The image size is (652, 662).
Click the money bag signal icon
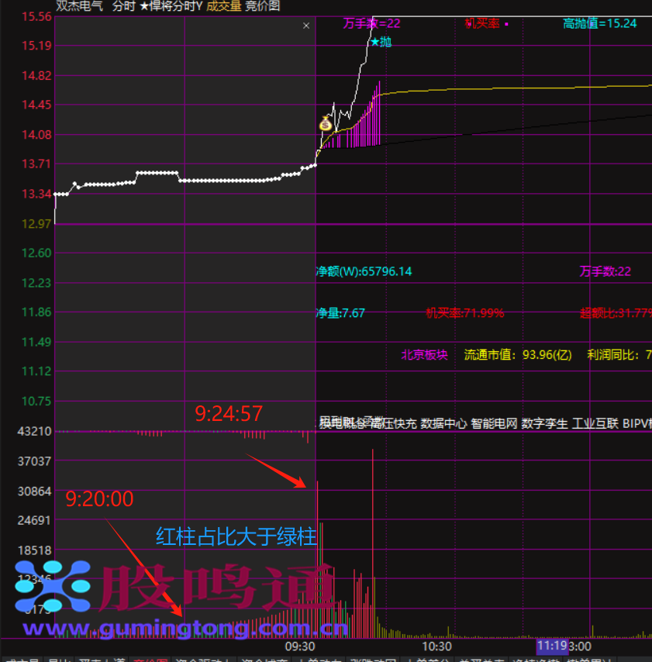tap(326, 123)
